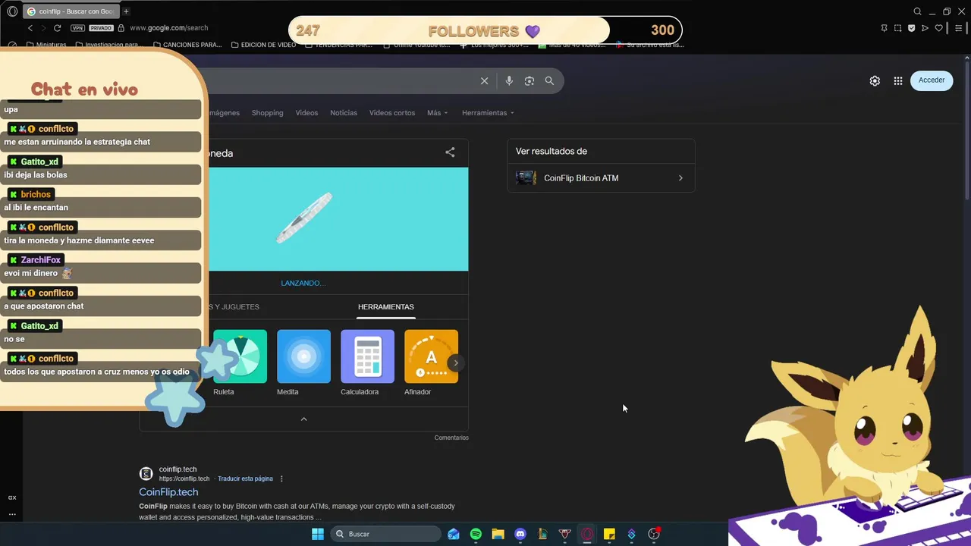Open Opera sidebar more options dots

pos(12,514)
